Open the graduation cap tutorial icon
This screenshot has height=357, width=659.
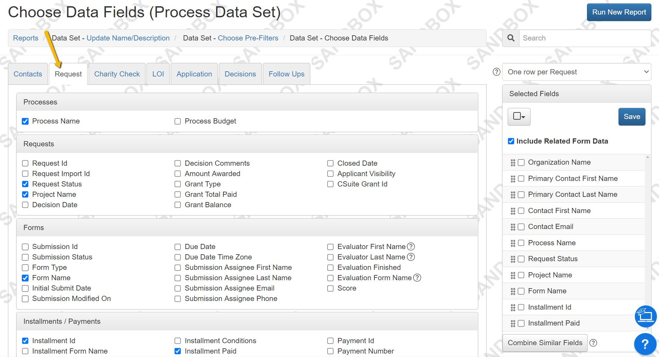tap(645, 317)
